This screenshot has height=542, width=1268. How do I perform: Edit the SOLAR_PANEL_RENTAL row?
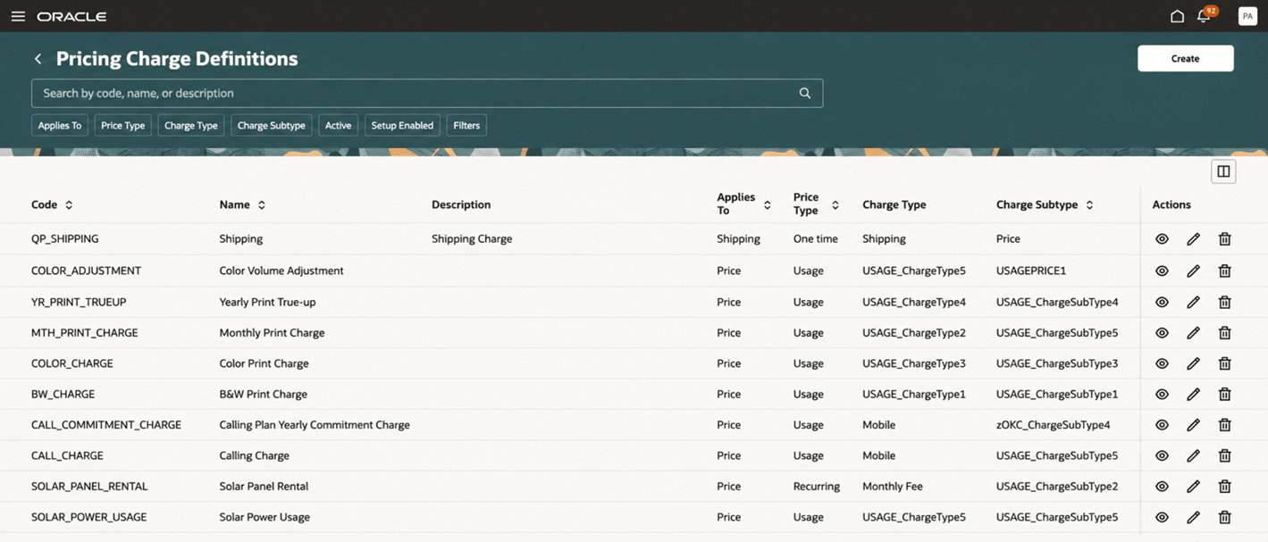coord(1193,487)
